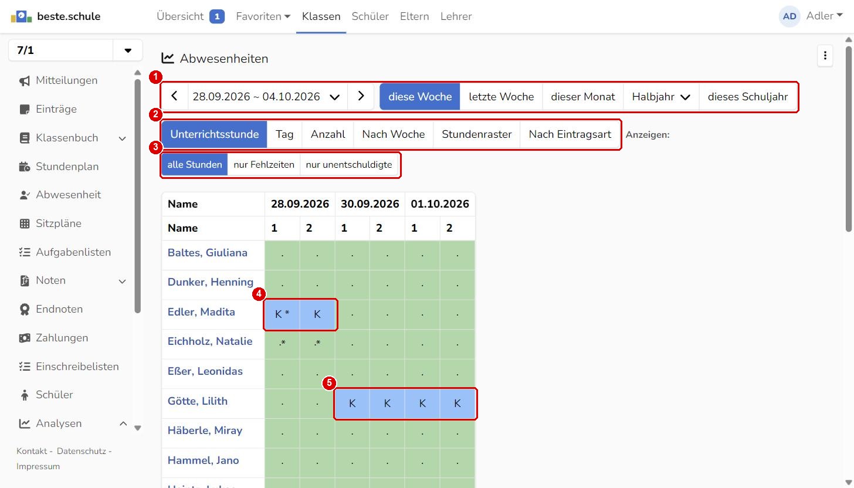Open the Schüler tab in top navigation
The width and height of the screenshot is (854, 488).
click(370, 16)
